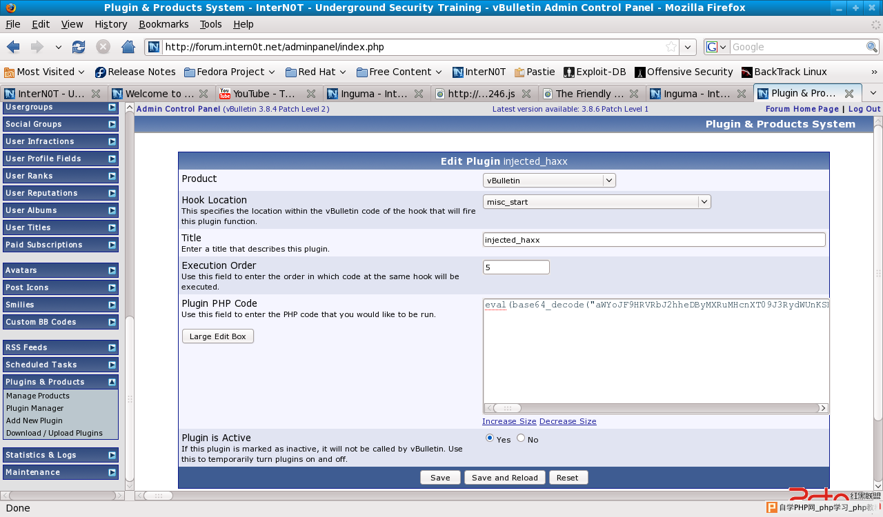Viewport: 883px width, 517px height.
Task: Open the BackTrack Linux bookmark
Action: pos(784,72)
